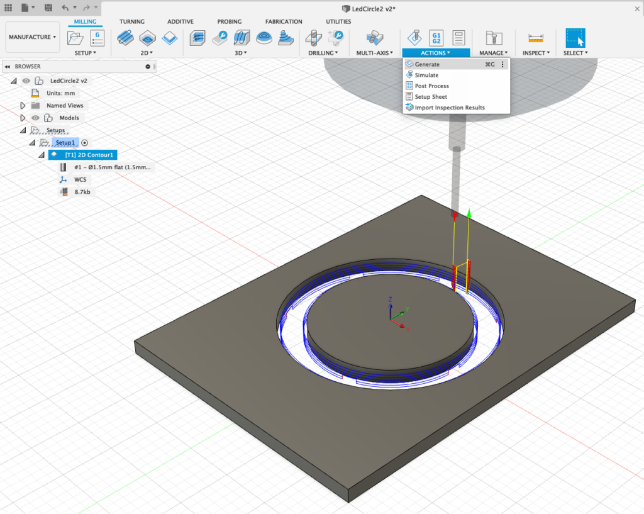Redo the last undone action
644x514 pixels.
pyautogui.click(x=86, y=8)
